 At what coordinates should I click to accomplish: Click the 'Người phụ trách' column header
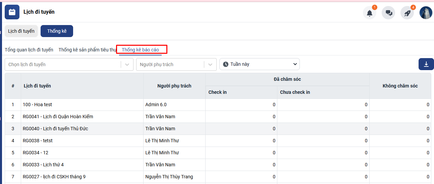(x=174, y=86)
